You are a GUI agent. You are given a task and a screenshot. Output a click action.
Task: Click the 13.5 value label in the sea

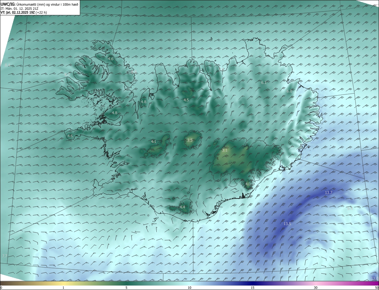(x=287, y=224)
